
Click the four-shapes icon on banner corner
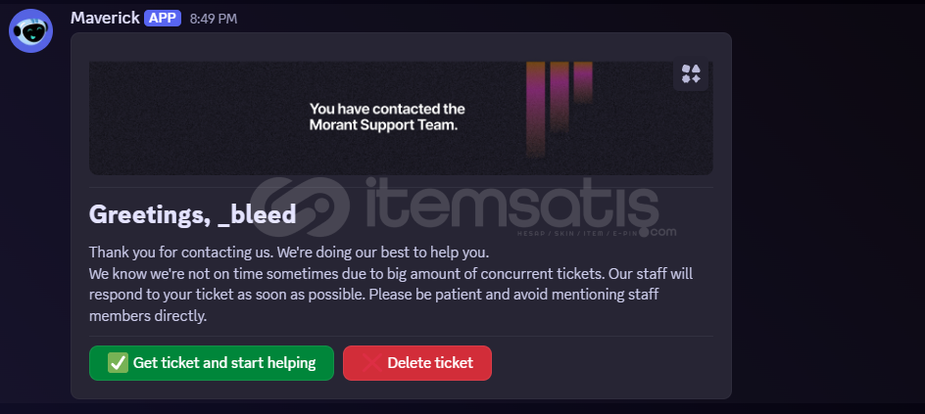[x=691, y=74]
